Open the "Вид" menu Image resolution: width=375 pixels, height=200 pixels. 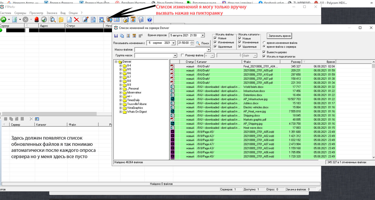click(x=63, y=13)
